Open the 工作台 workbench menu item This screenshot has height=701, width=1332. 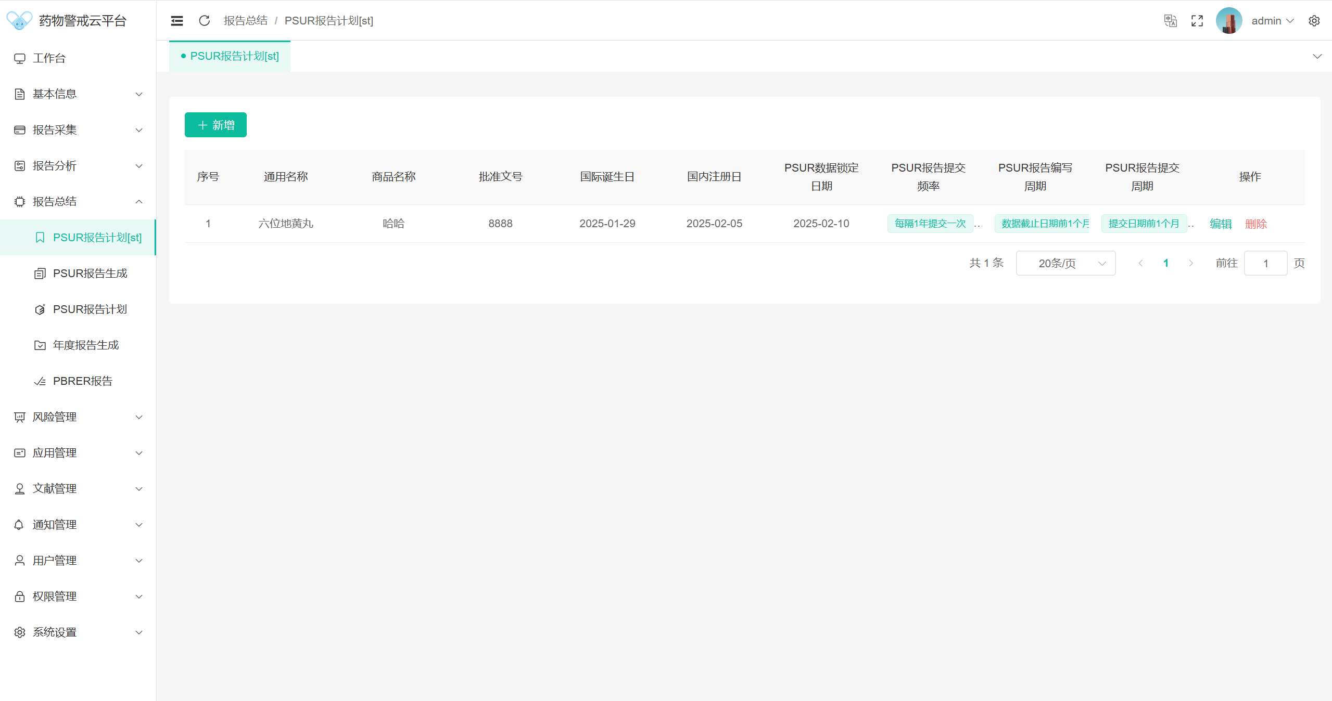(x=49, y=58)
